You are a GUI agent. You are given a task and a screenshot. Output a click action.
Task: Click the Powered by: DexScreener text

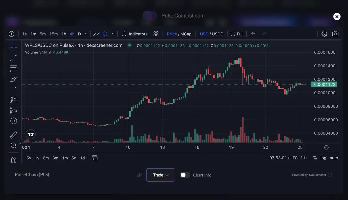pyautogui.click(x=309, y=175)
